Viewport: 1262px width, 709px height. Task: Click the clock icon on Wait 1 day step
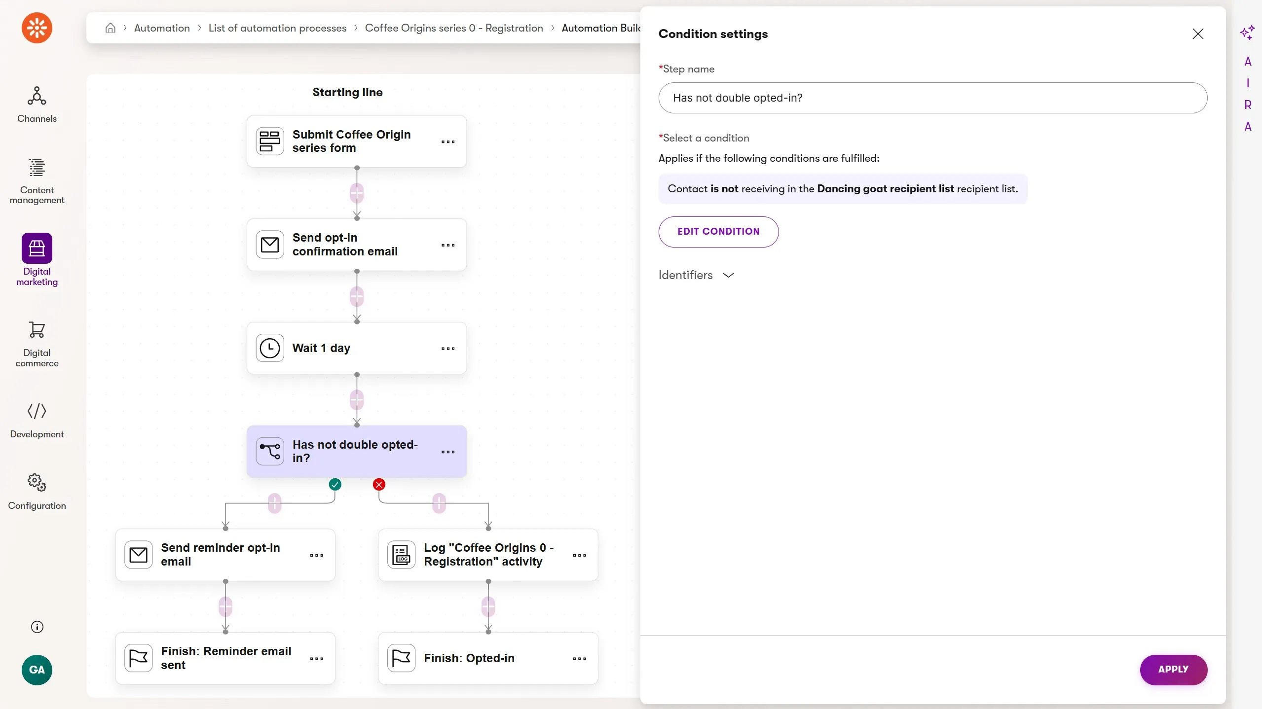(x=270, y=348)
